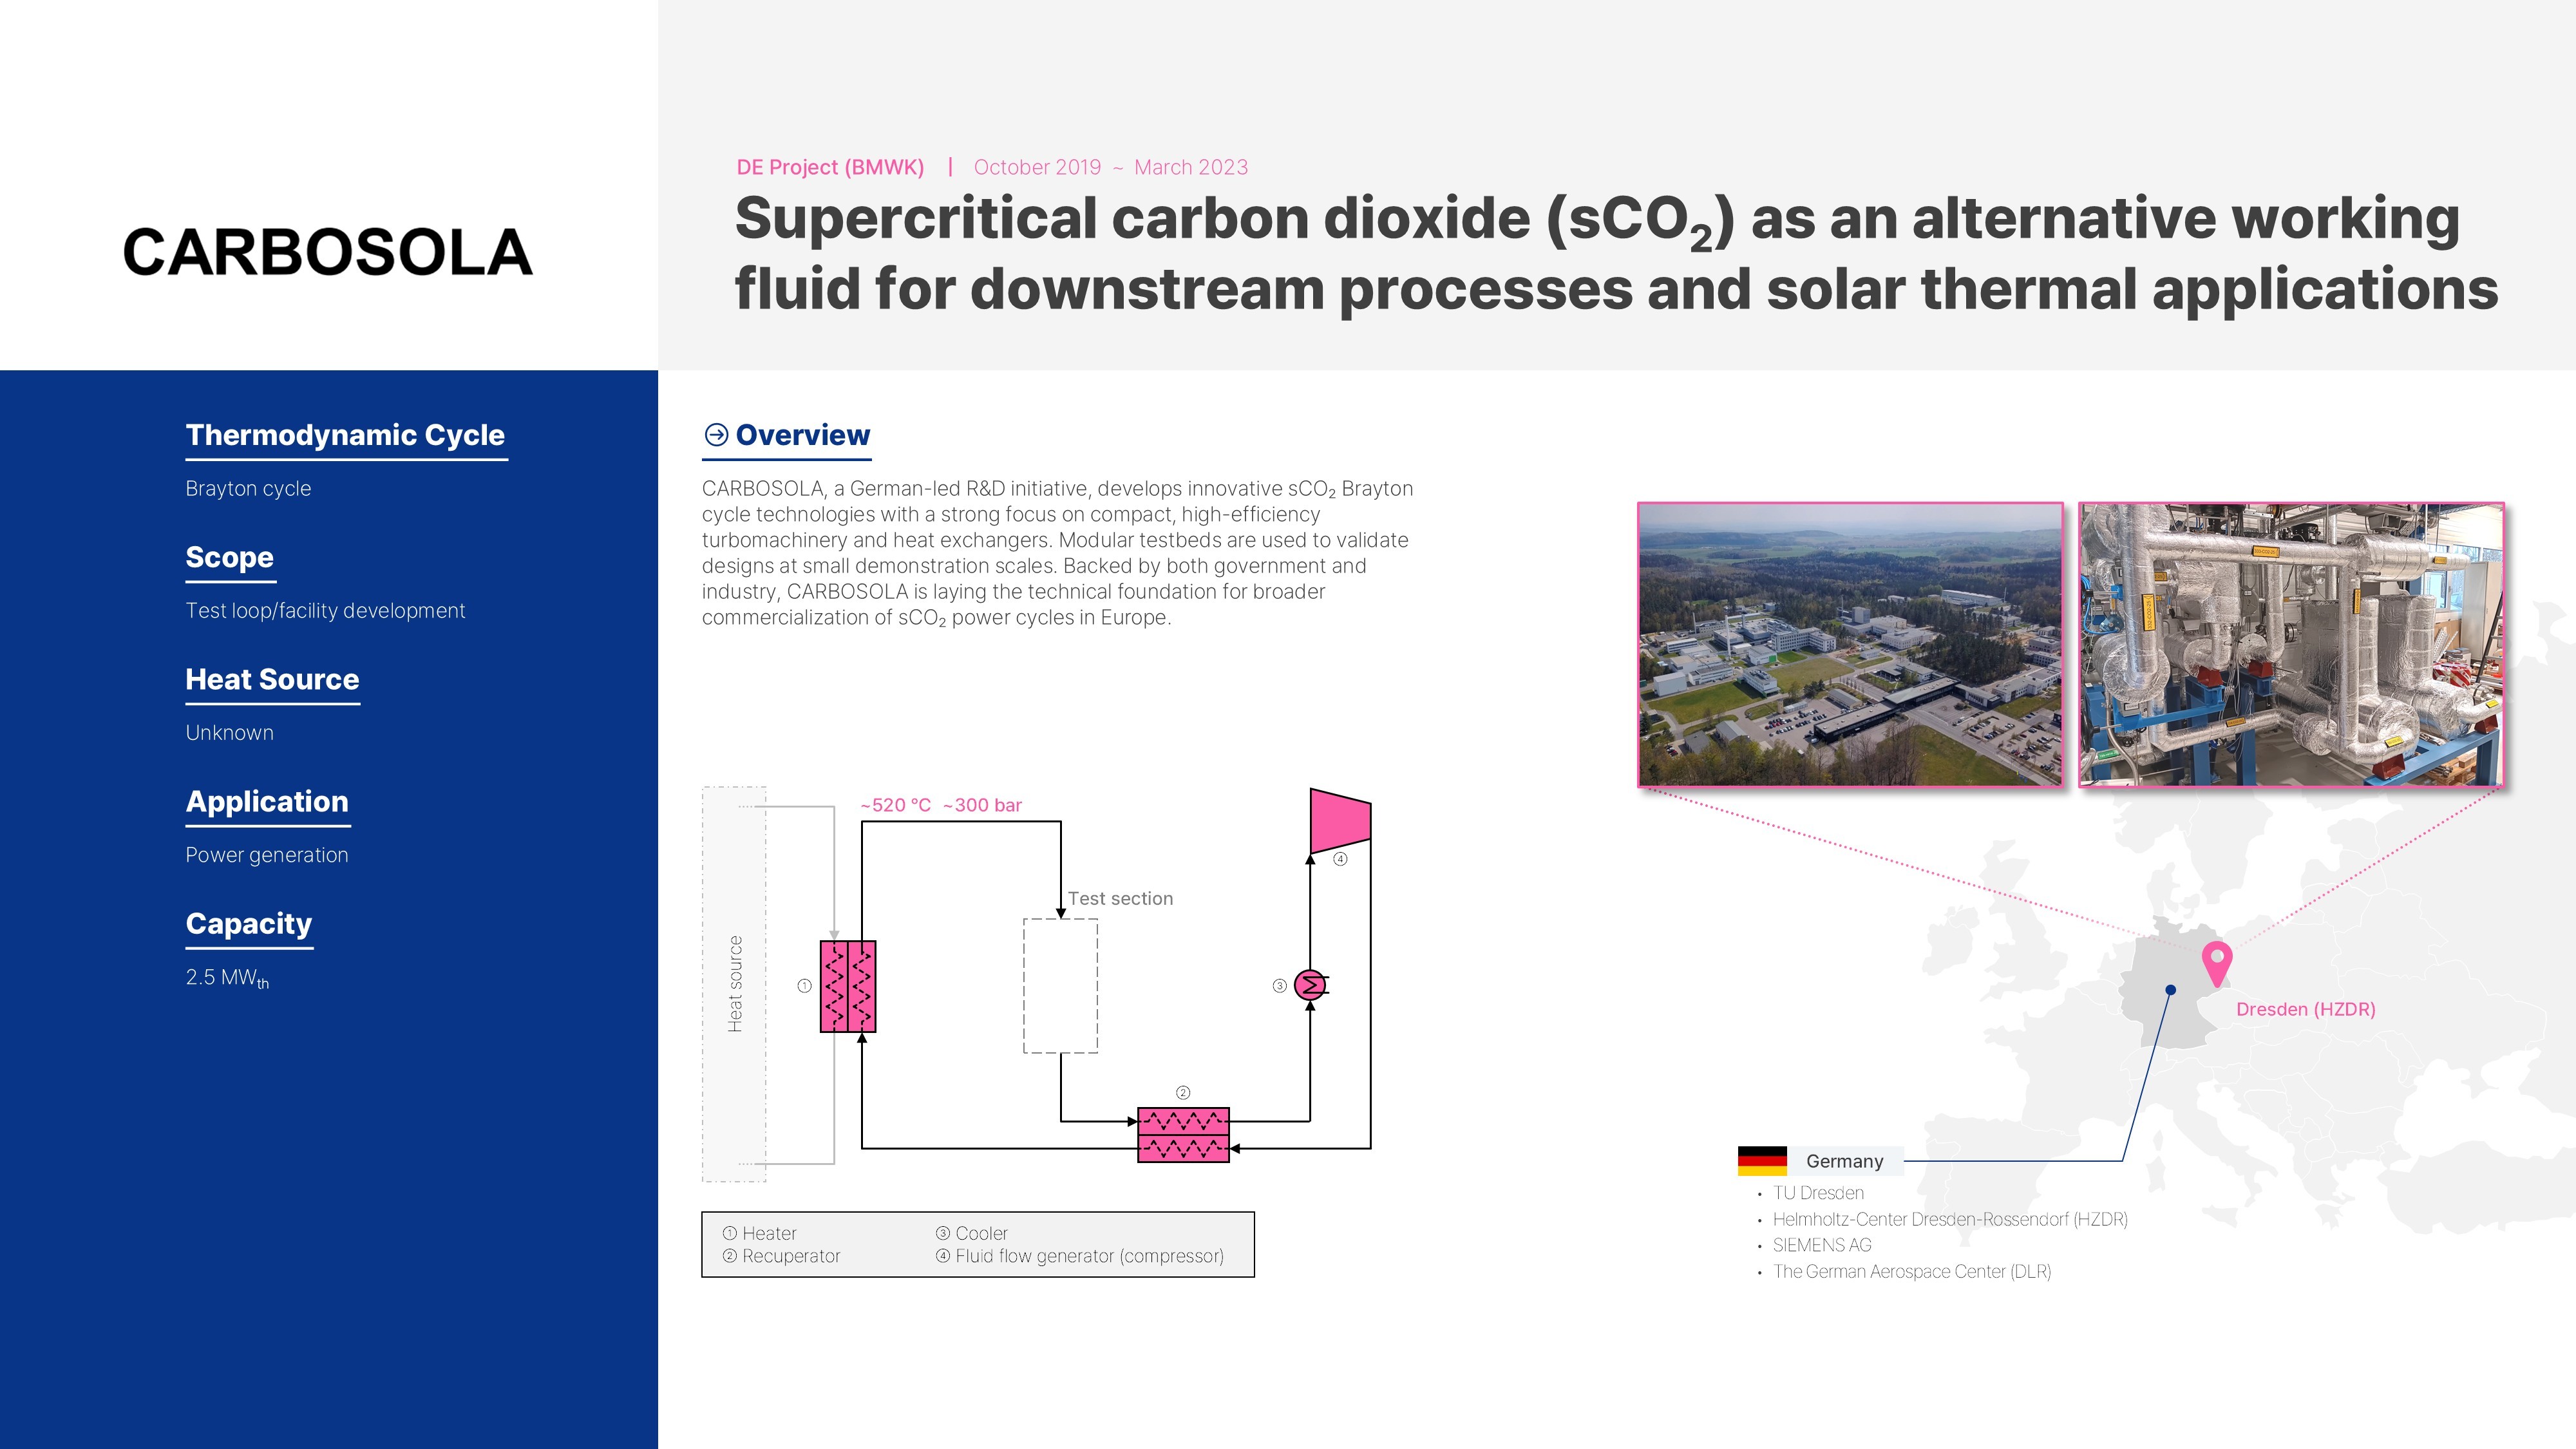Click the dashed Test section box

(x=1060, y=986)
